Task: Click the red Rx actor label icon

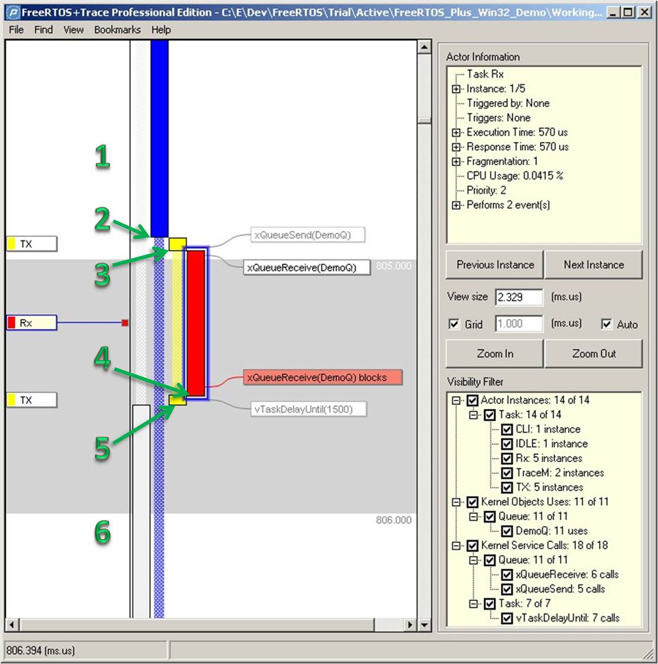Action: (x=12, y=323)
